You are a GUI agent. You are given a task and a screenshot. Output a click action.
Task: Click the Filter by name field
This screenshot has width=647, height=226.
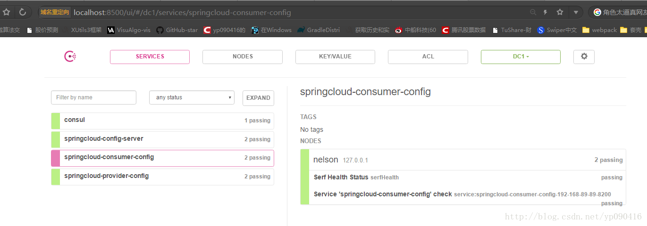93,97
